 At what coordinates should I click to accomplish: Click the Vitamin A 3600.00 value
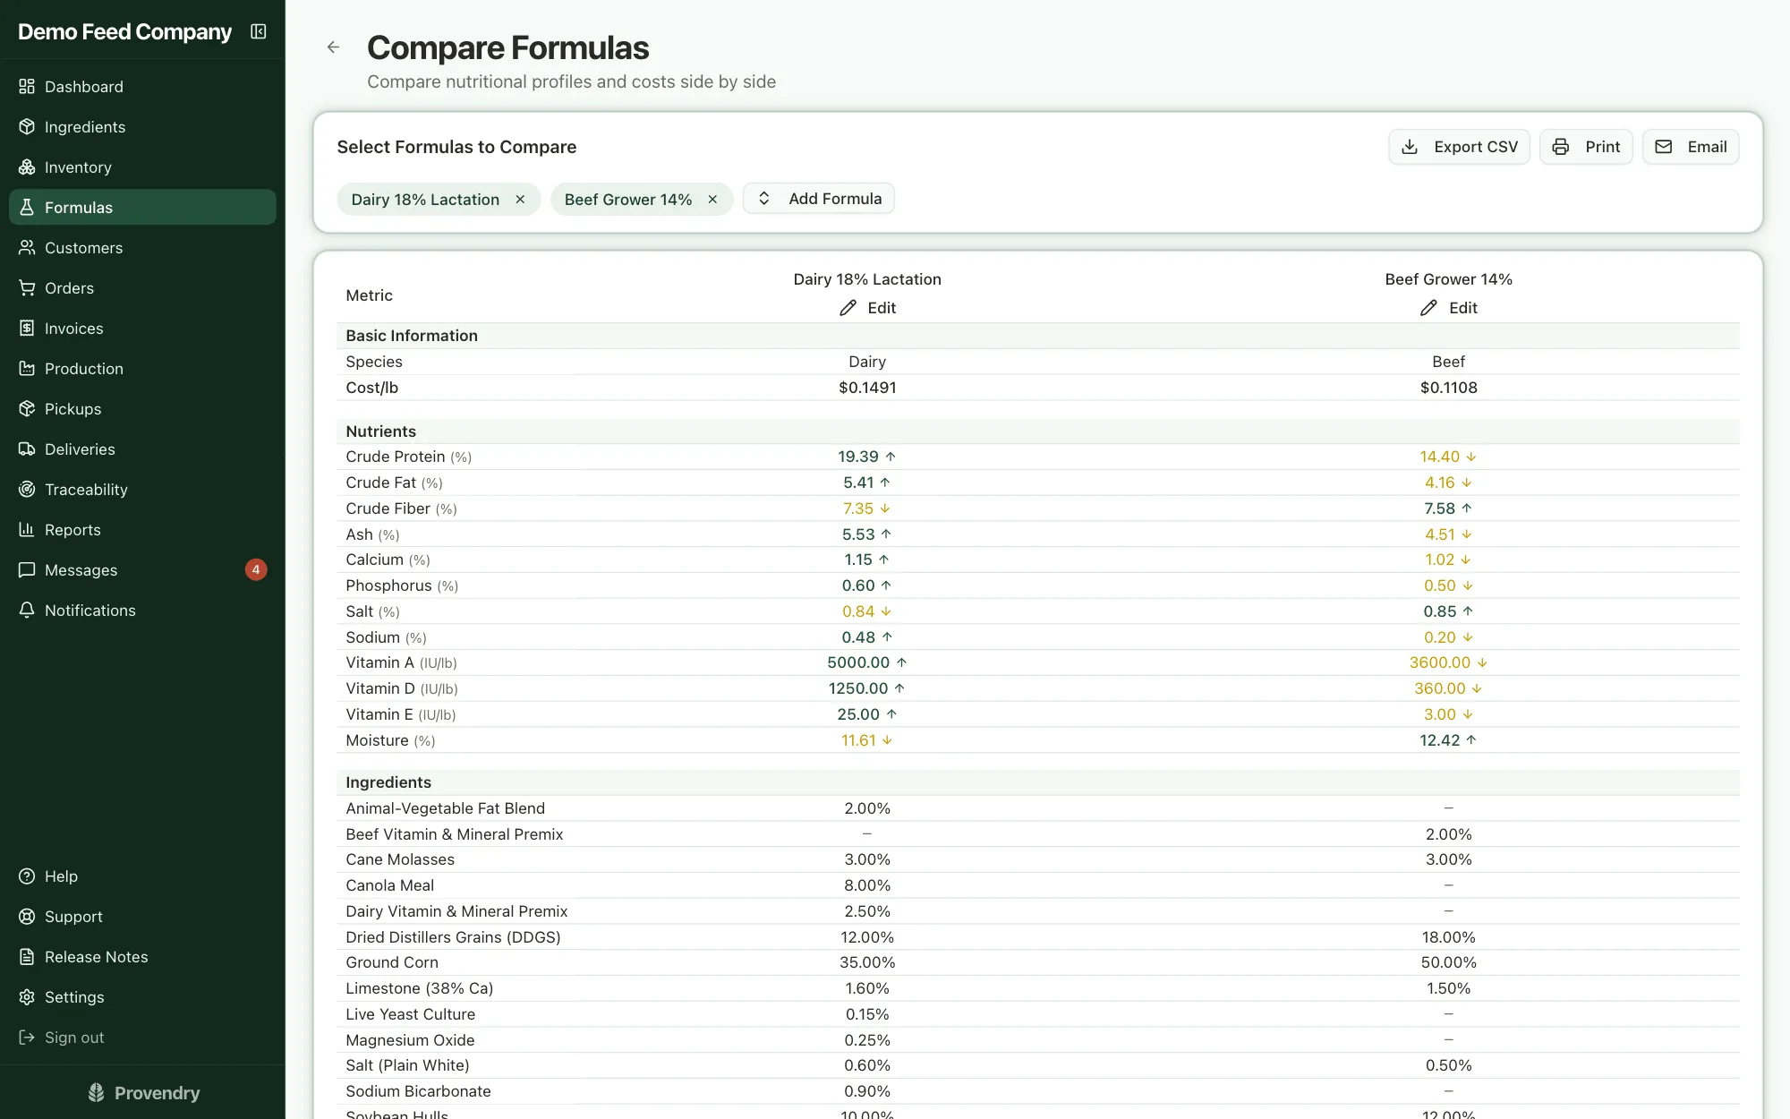(1439, 662)
